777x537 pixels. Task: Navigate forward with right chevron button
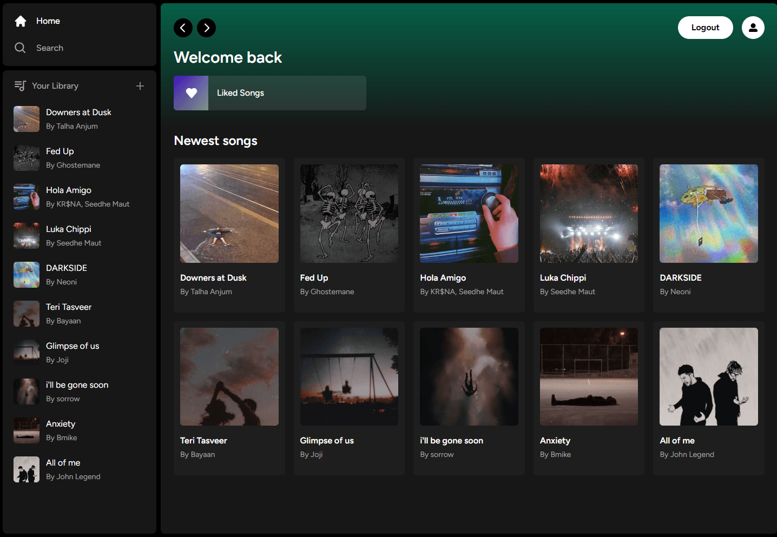206,28
